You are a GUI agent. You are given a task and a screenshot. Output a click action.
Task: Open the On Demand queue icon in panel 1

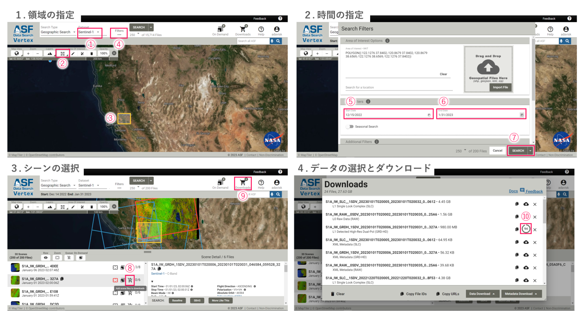[x=221, y=29]
